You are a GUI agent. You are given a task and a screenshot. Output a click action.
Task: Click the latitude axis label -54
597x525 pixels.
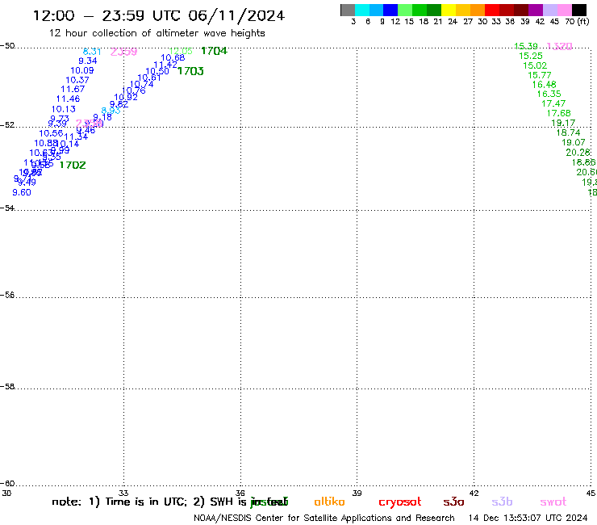pyautogui.click(x=7, y=208)
